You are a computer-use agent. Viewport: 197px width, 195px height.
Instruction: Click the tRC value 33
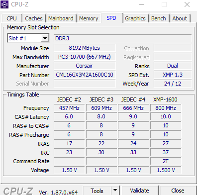point(133,152)
